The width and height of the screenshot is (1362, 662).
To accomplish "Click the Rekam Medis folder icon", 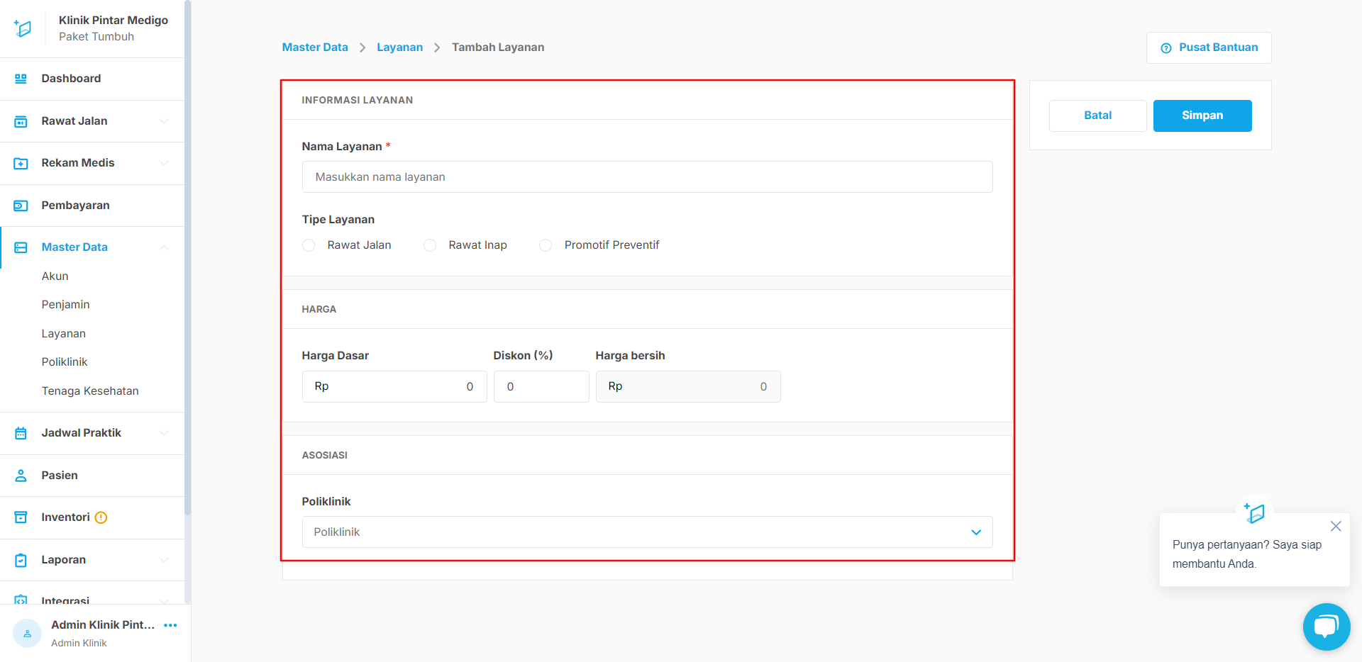I will click(21, 163).
